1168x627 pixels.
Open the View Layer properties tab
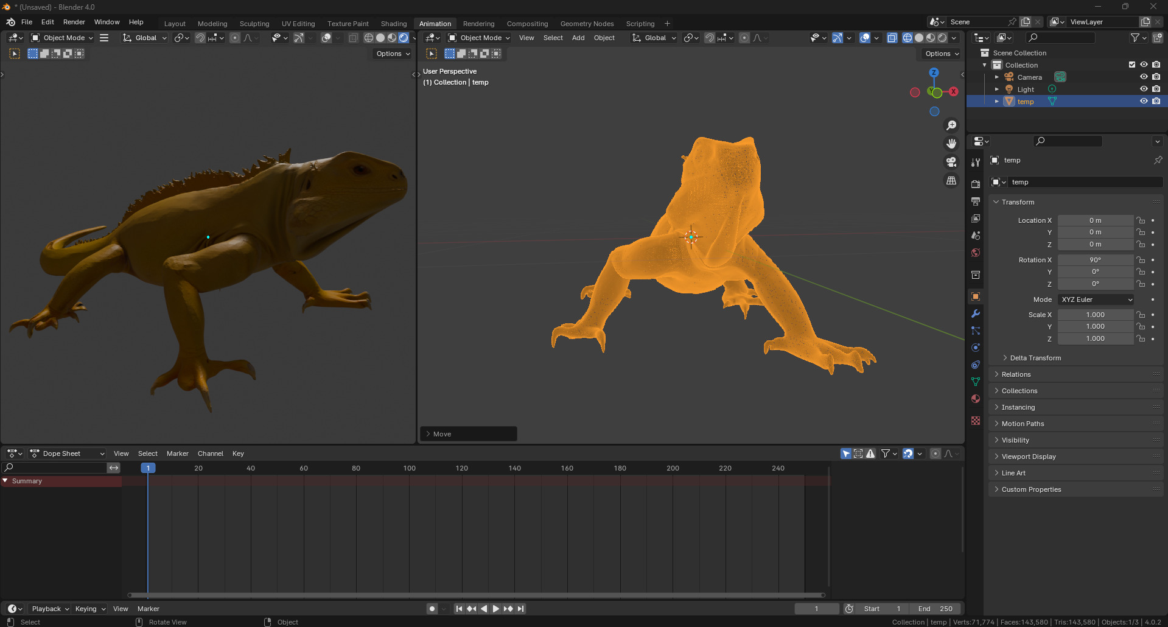976,219
